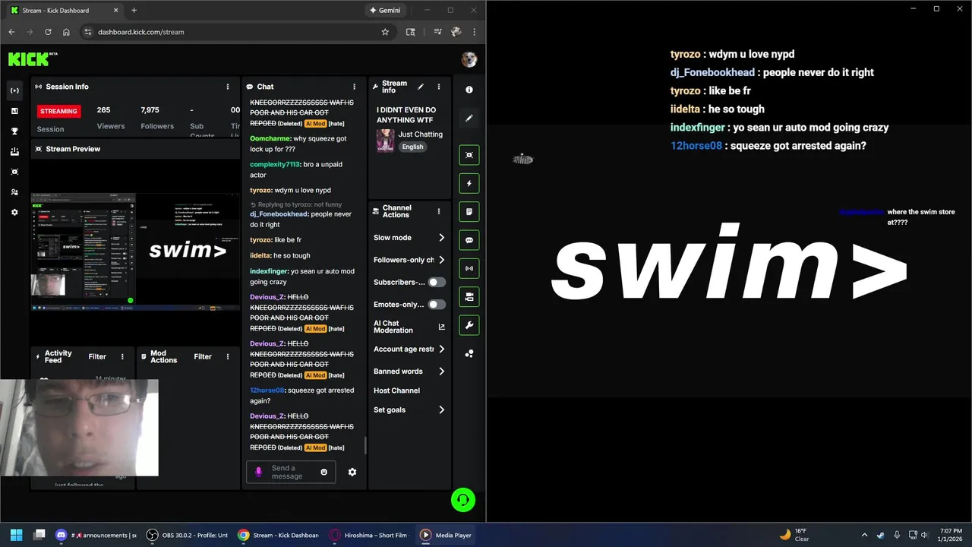Open the community users icon in sidebar

(14, 192)
